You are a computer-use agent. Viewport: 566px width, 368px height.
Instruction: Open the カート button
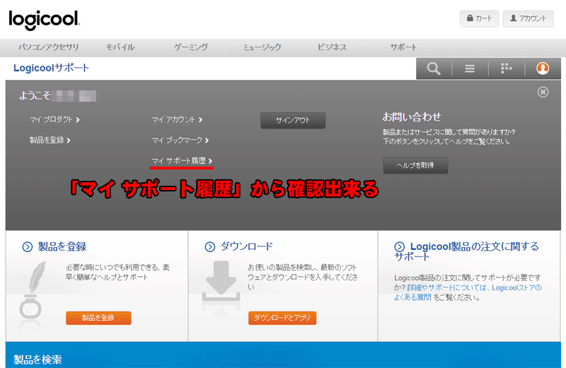[x=479, y=18]
